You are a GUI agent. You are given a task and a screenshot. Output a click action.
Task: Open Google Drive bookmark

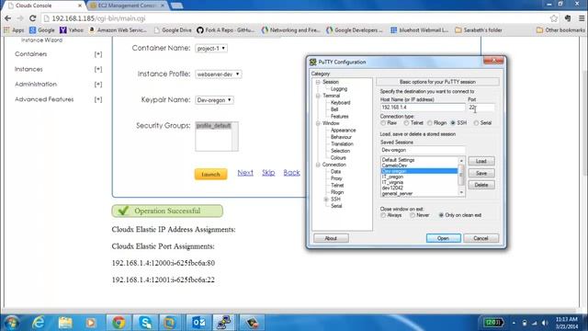(x=173, y=30)
